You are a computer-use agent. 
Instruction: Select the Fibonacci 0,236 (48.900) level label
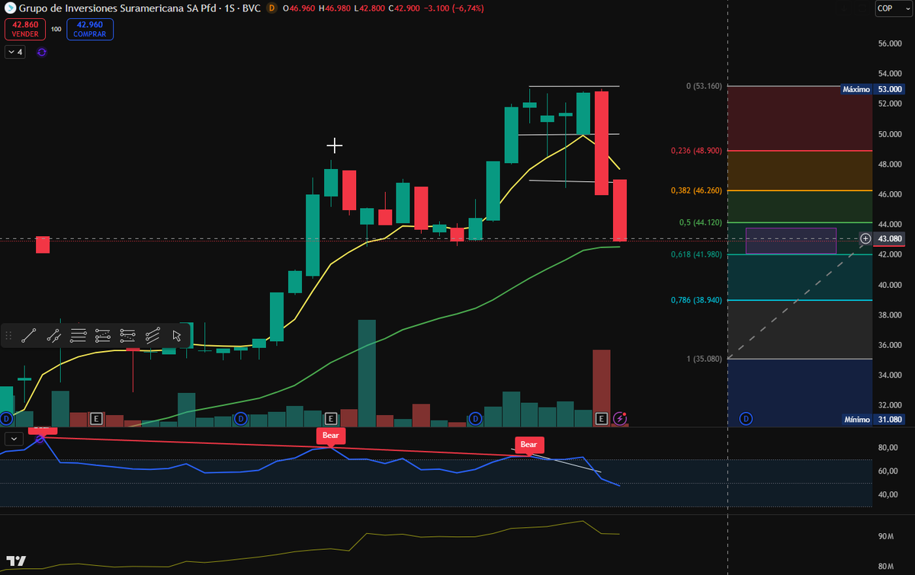point(698,151)
